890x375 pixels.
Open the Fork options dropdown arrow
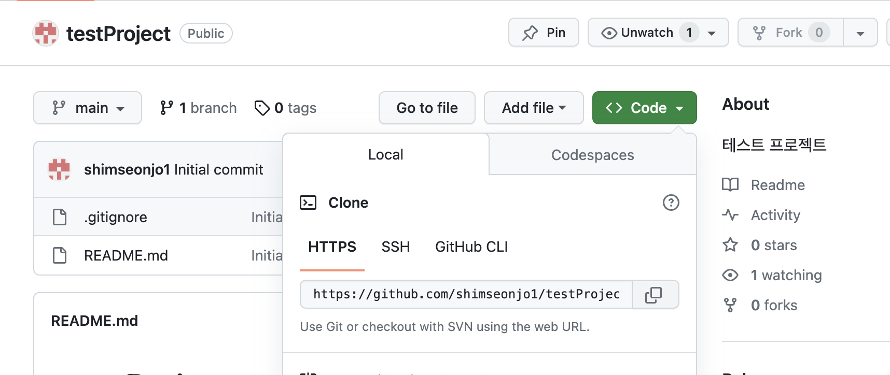pos(860,32)
